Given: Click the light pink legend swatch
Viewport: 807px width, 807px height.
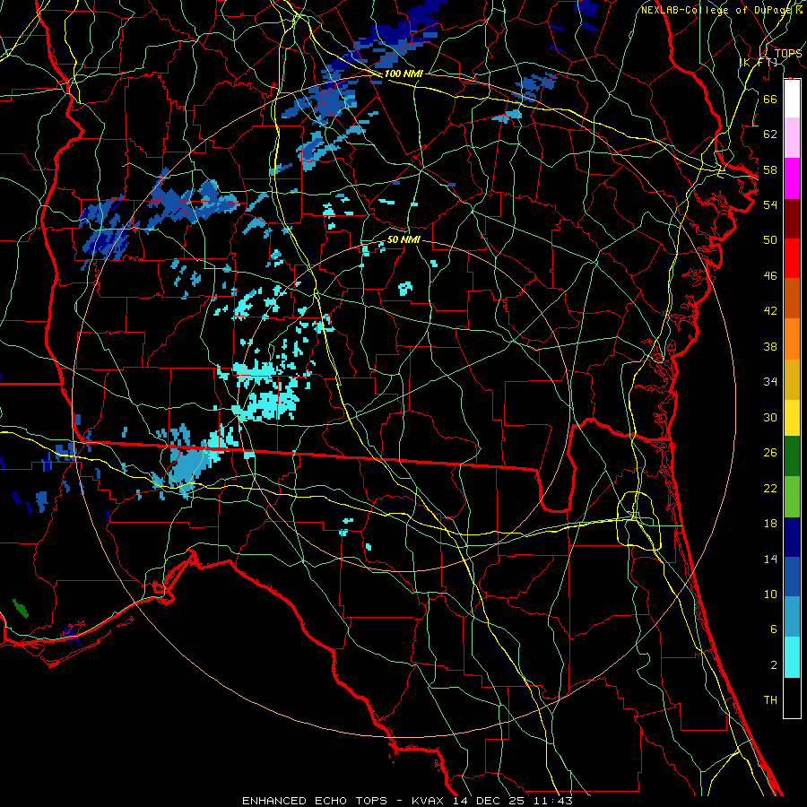Looking at the screenshot, I should (x=792, y=138).
